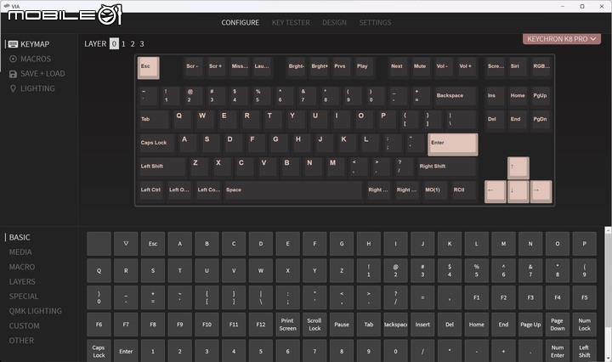This screenshot has height=362, width=612.
Task: Select the PgDn key on keyboard layout
Action: pyautogui.click(x=541, y=120)
